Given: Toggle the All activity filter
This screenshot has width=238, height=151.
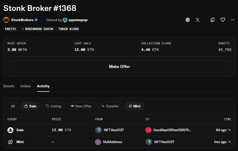Looking at the screenshot, I should tap(13, 106).
